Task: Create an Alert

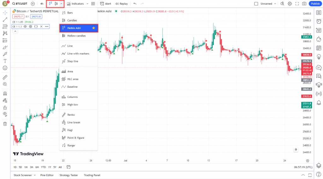Action: point(105,4)
